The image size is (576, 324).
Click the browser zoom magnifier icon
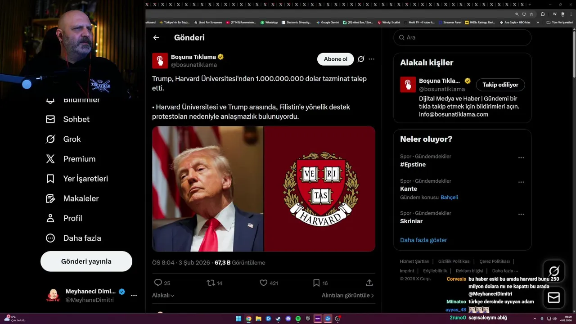[517, 14]
